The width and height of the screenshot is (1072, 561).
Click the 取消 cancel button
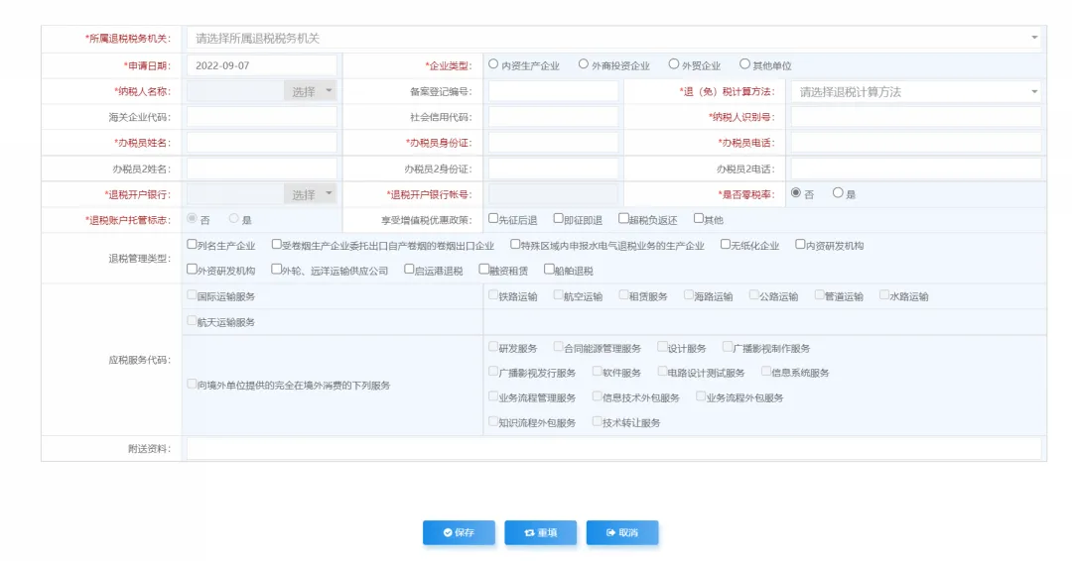[622, 532]
